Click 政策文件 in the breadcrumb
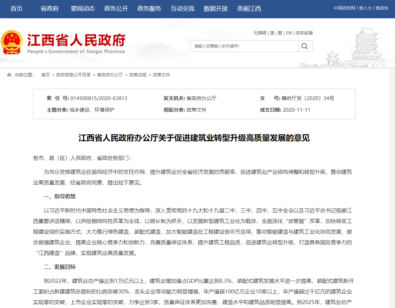Viewport: 395px width, 308px height. coord(161,75)
